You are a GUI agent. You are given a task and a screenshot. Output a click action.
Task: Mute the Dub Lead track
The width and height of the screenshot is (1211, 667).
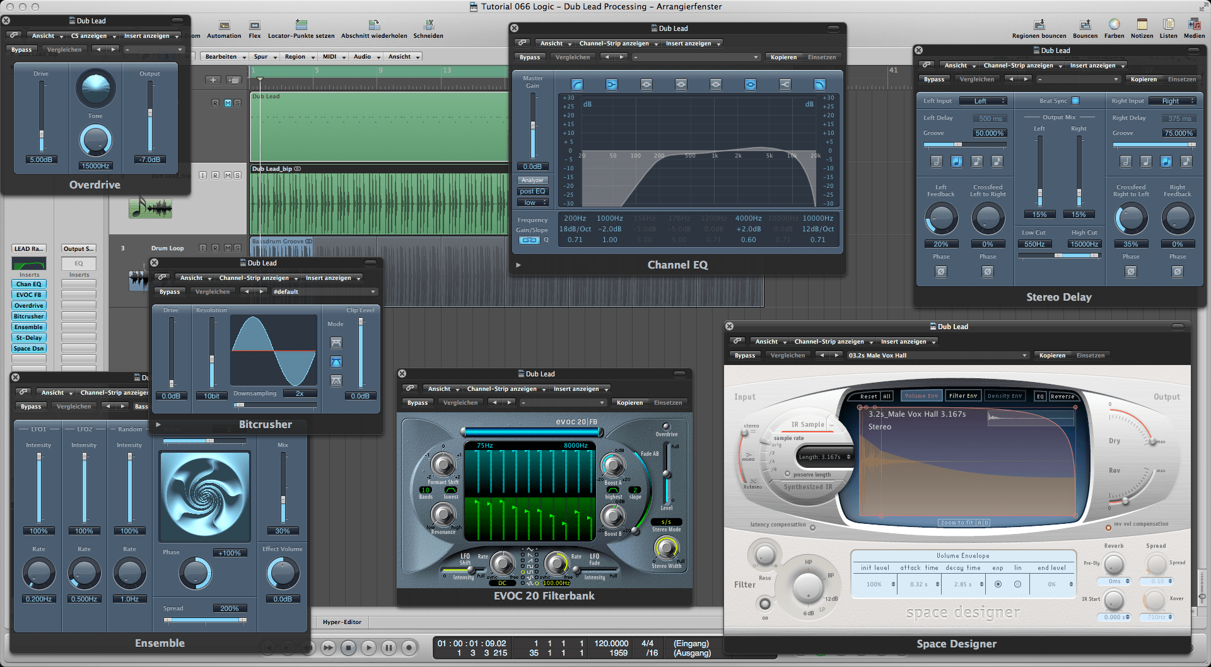point(228,103)
